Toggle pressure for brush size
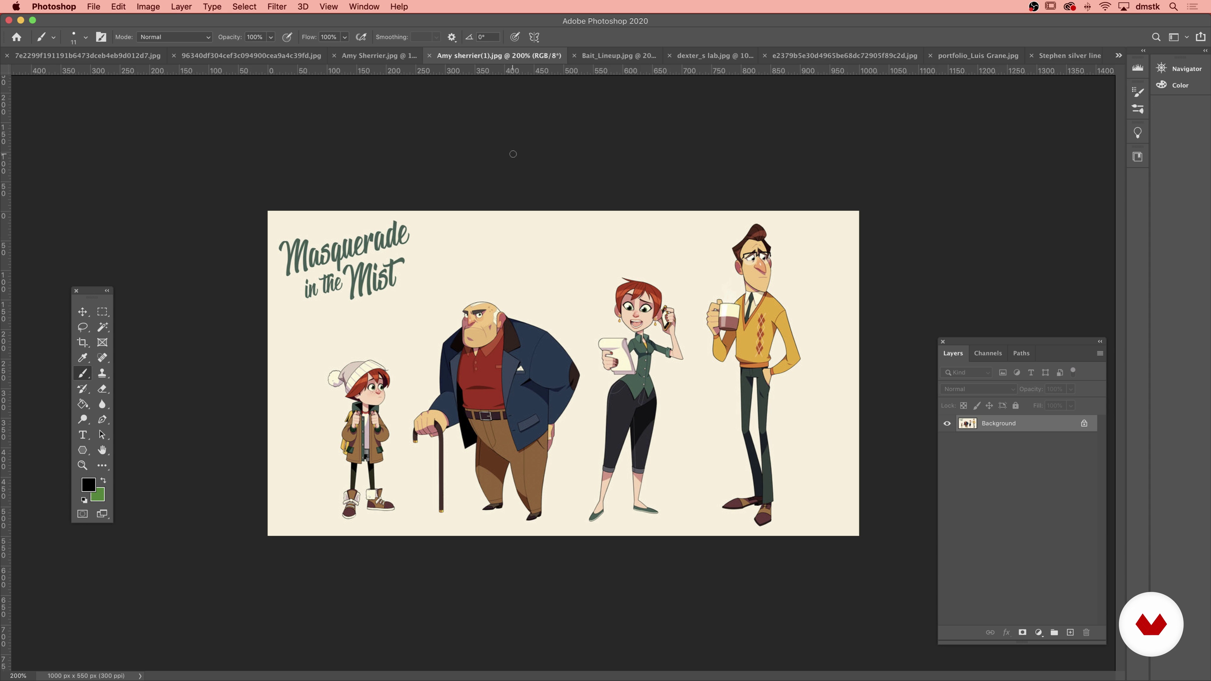 (x=515, y=37)
